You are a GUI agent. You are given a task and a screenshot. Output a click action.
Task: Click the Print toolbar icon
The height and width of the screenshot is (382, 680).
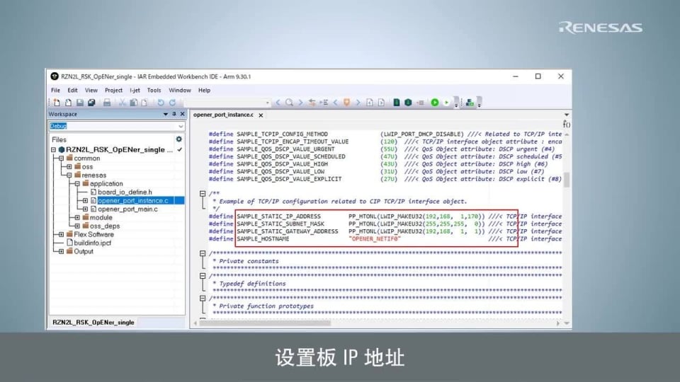[x=107, y=103]
